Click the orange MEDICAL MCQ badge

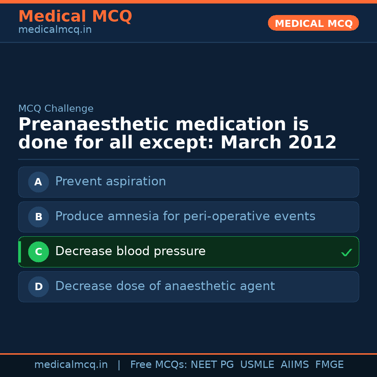click(x=313, y=23)
